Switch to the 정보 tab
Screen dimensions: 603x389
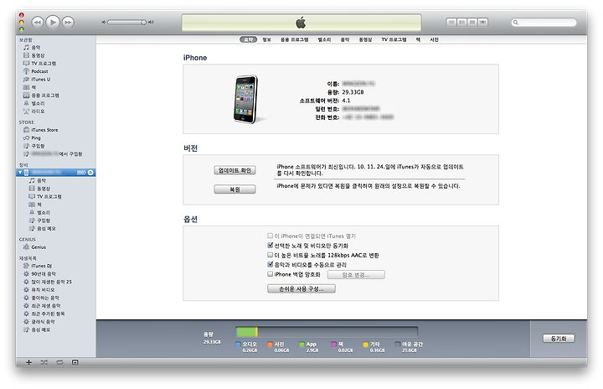(267, 39)
